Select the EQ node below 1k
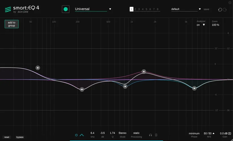Screen dimensions: 233x141 point(125,86)
